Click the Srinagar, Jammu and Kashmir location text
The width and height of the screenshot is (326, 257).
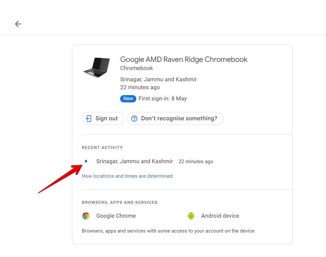pos(158,79)
